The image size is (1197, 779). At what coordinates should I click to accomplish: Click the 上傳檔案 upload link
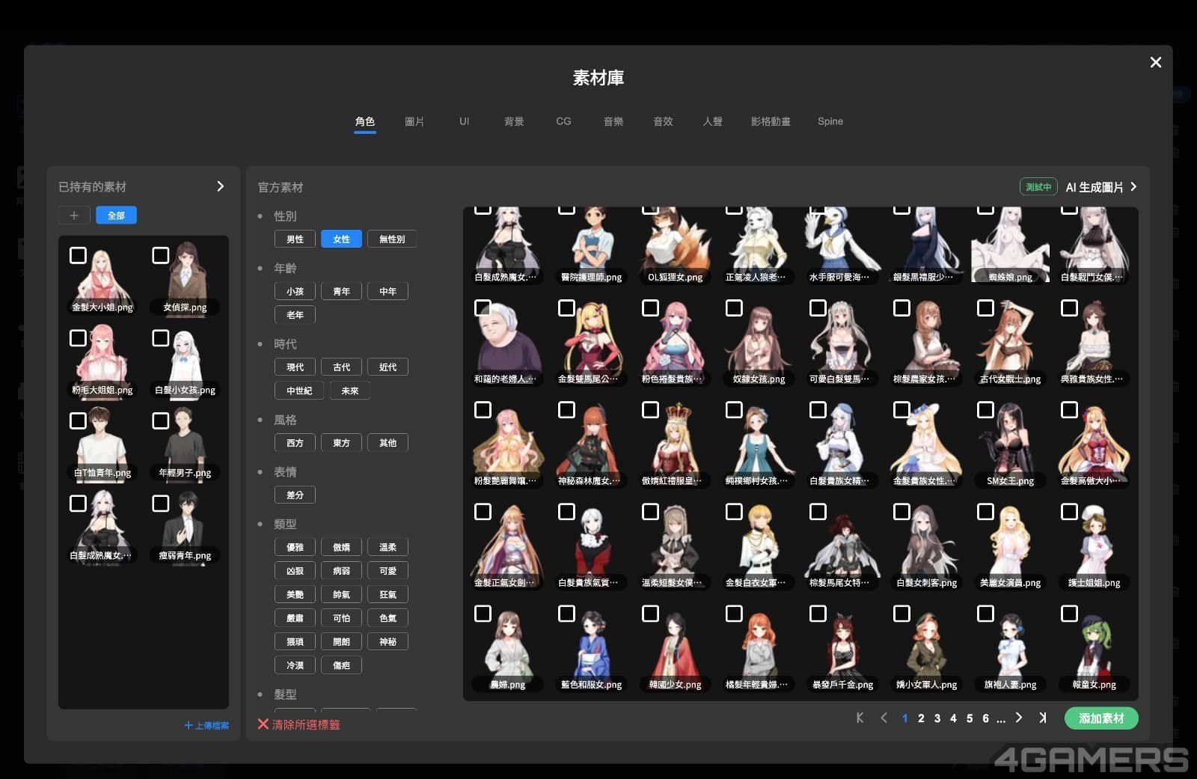(x=206, y=725)
